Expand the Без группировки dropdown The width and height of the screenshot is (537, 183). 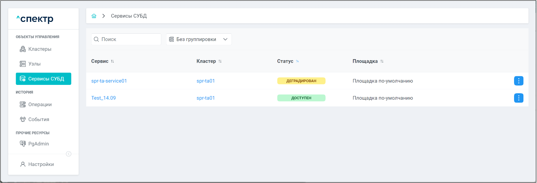(199, 39)
